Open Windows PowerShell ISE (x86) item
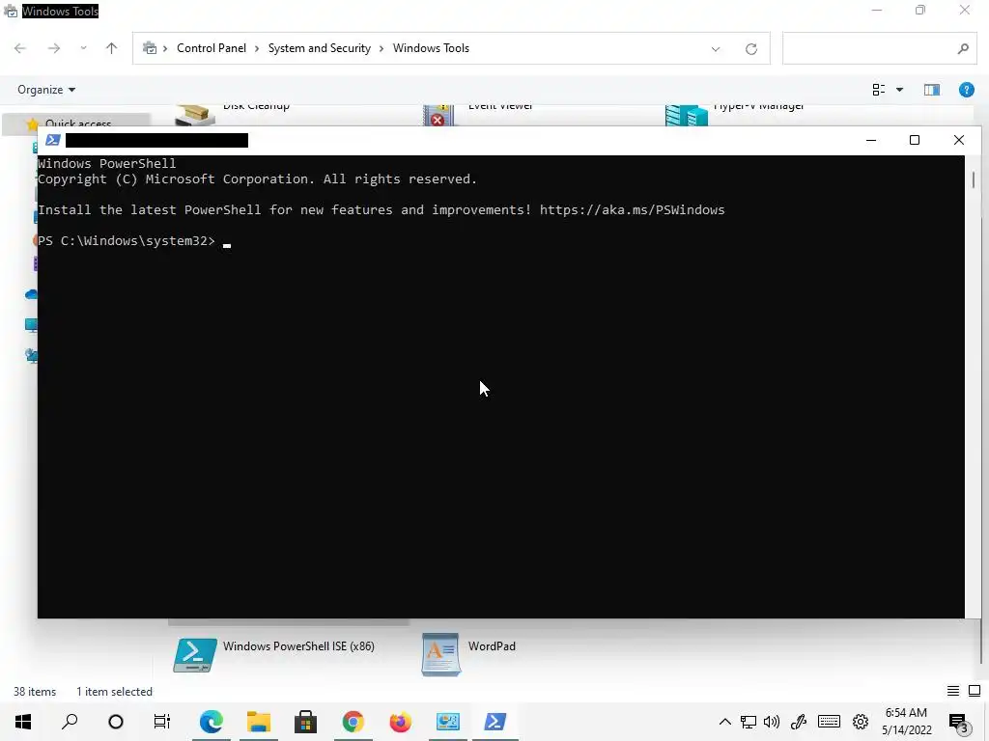The image size is (989, 741). click(x=274, y=654)
